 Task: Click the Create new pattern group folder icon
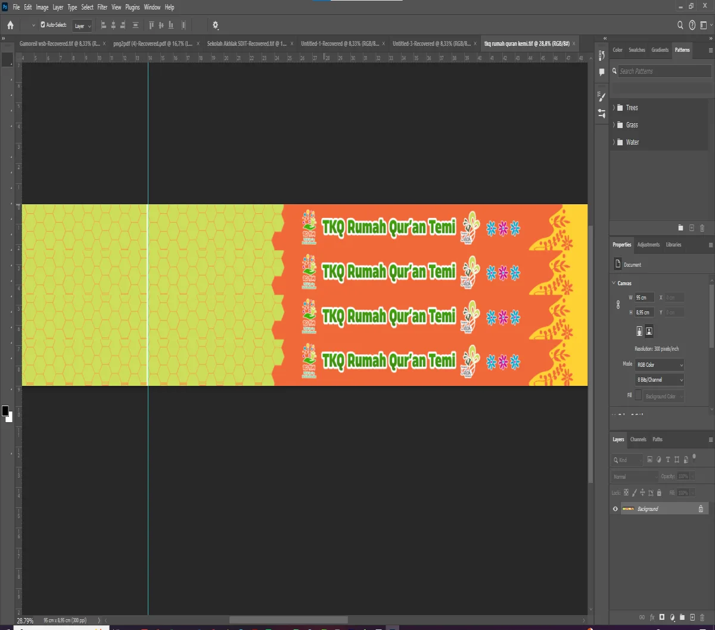(x=681, y=227)
